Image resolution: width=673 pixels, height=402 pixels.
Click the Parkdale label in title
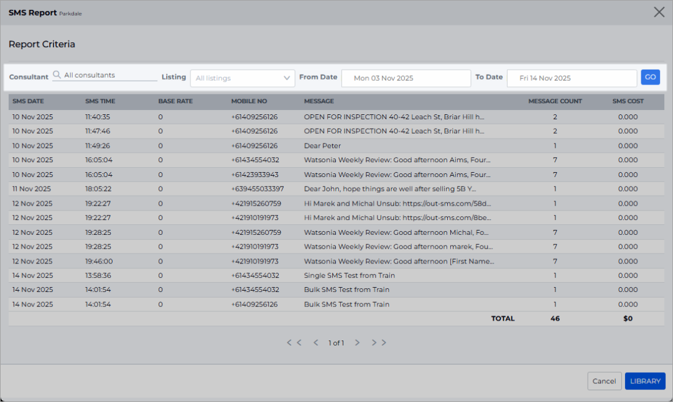(x=70, y=14)
